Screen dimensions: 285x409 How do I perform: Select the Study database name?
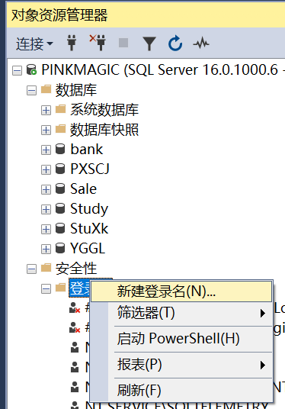[x=89, y=209]
